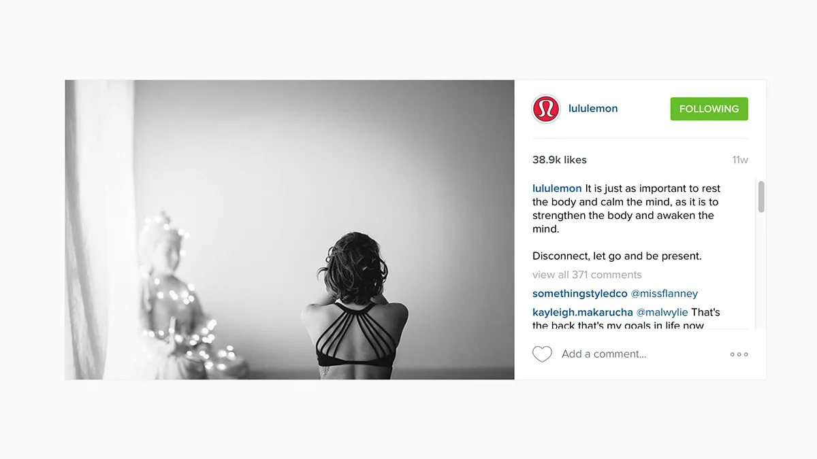The image size is (817, 459).
Task: Click the comments scrollbar thumb
Action: coord(761,197)
